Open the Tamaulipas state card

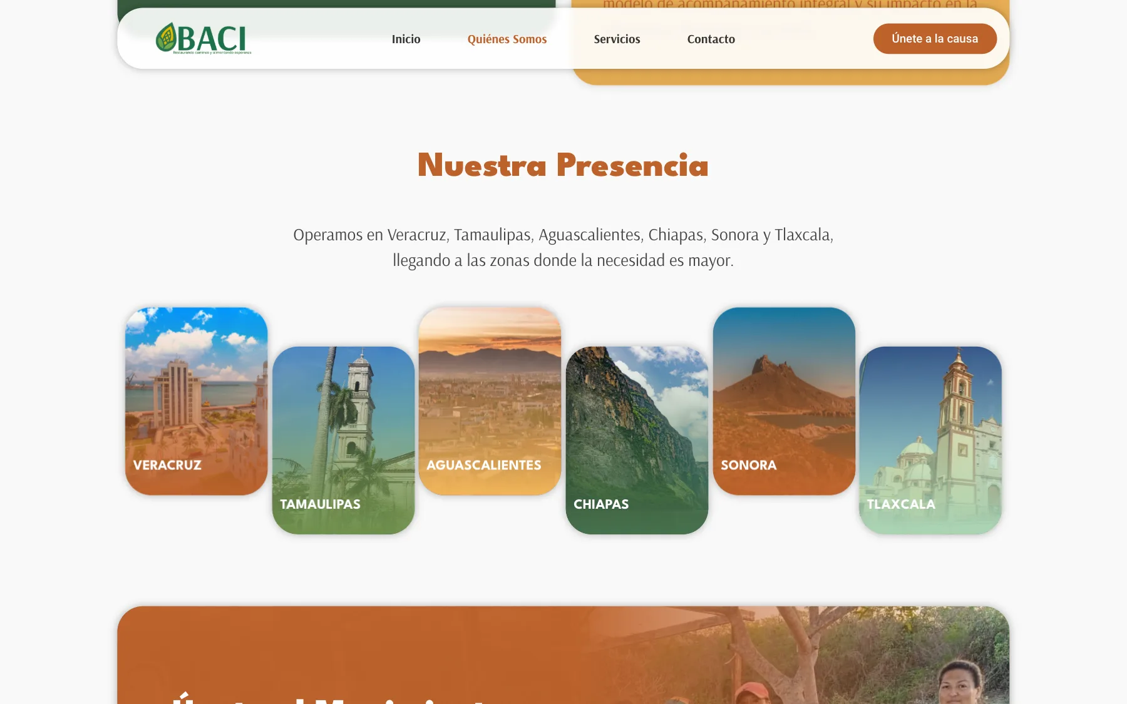tap(343, 441)
